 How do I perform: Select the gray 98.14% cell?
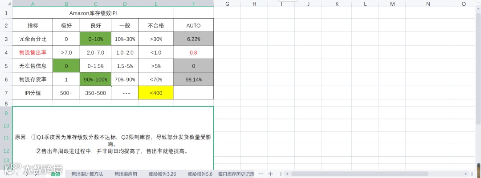194,79
